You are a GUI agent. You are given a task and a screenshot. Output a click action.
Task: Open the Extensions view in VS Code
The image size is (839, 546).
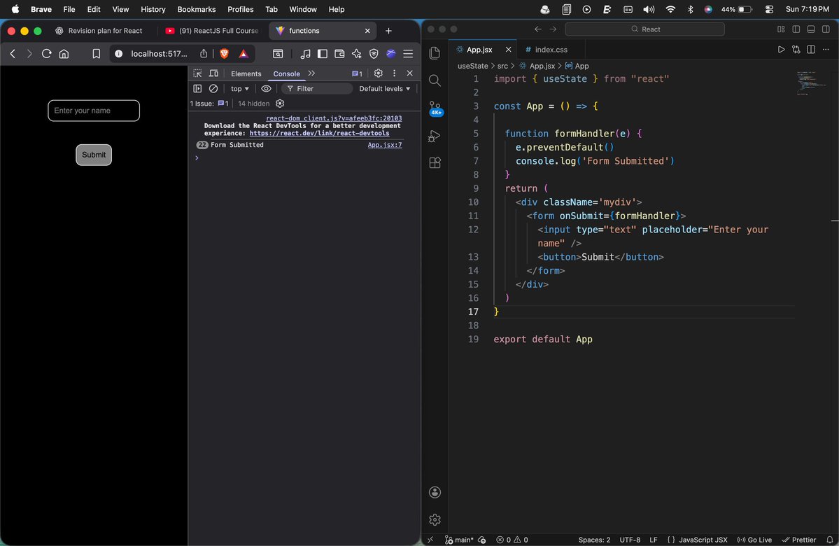pyautogui.click(x=435, y=162)
